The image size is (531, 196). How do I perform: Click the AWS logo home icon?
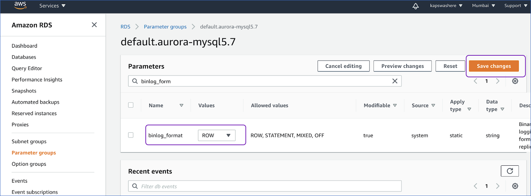tap(21, 6)
